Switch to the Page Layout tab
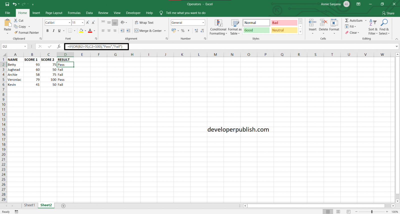 (54, 13)
